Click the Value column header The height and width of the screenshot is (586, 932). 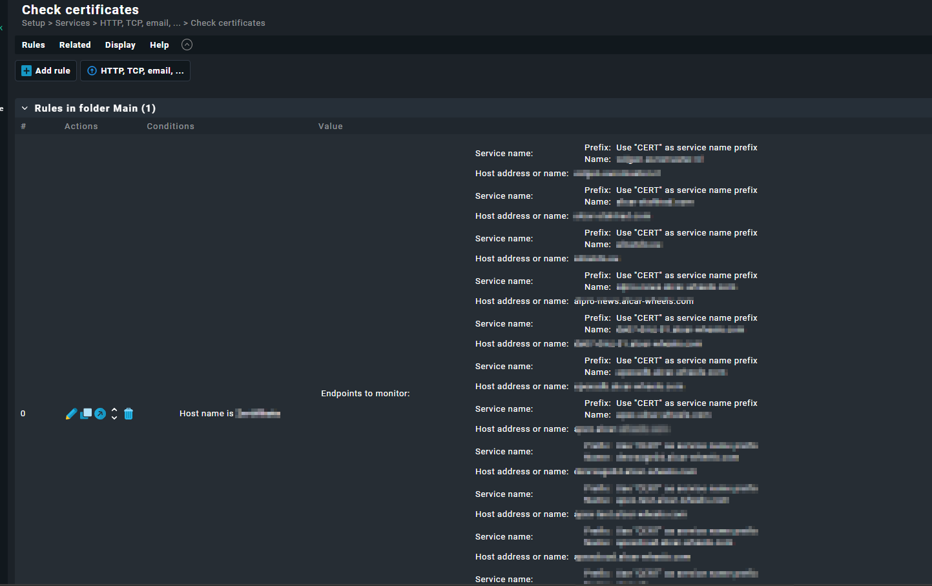pyautogui.click(x=331, y=126)
